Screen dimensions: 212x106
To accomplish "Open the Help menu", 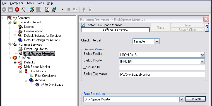I will pos(50,3).
